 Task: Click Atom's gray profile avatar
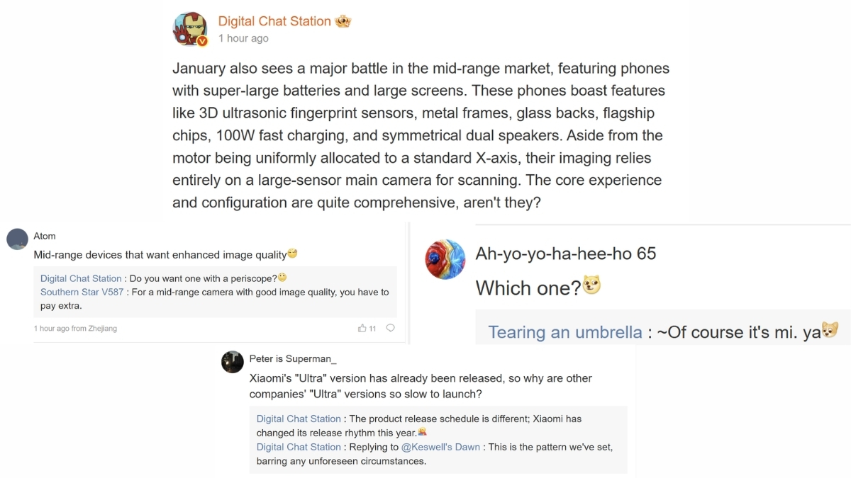[17, 239]
